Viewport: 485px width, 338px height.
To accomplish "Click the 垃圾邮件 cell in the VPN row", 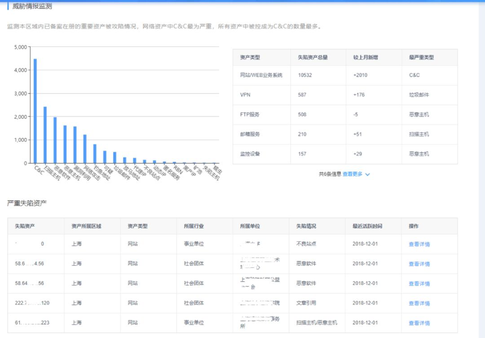I will 419,95.
